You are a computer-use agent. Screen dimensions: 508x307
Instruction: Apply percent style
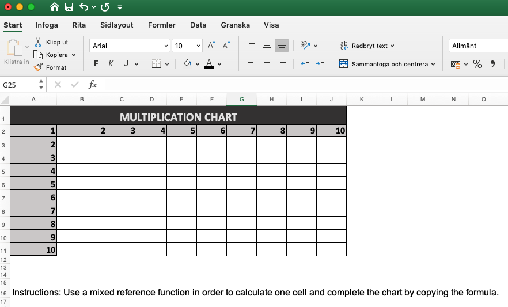coord(477,64)
